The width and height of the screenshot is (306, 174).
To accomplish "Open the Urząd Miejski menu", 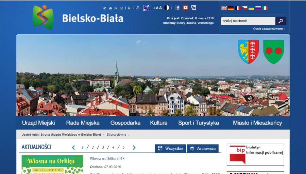I will coord(38,123).
